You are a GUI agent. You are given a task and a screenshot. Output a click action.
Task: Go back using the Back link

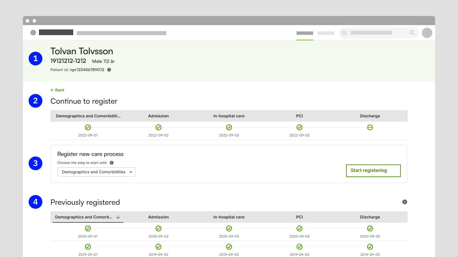58,90
